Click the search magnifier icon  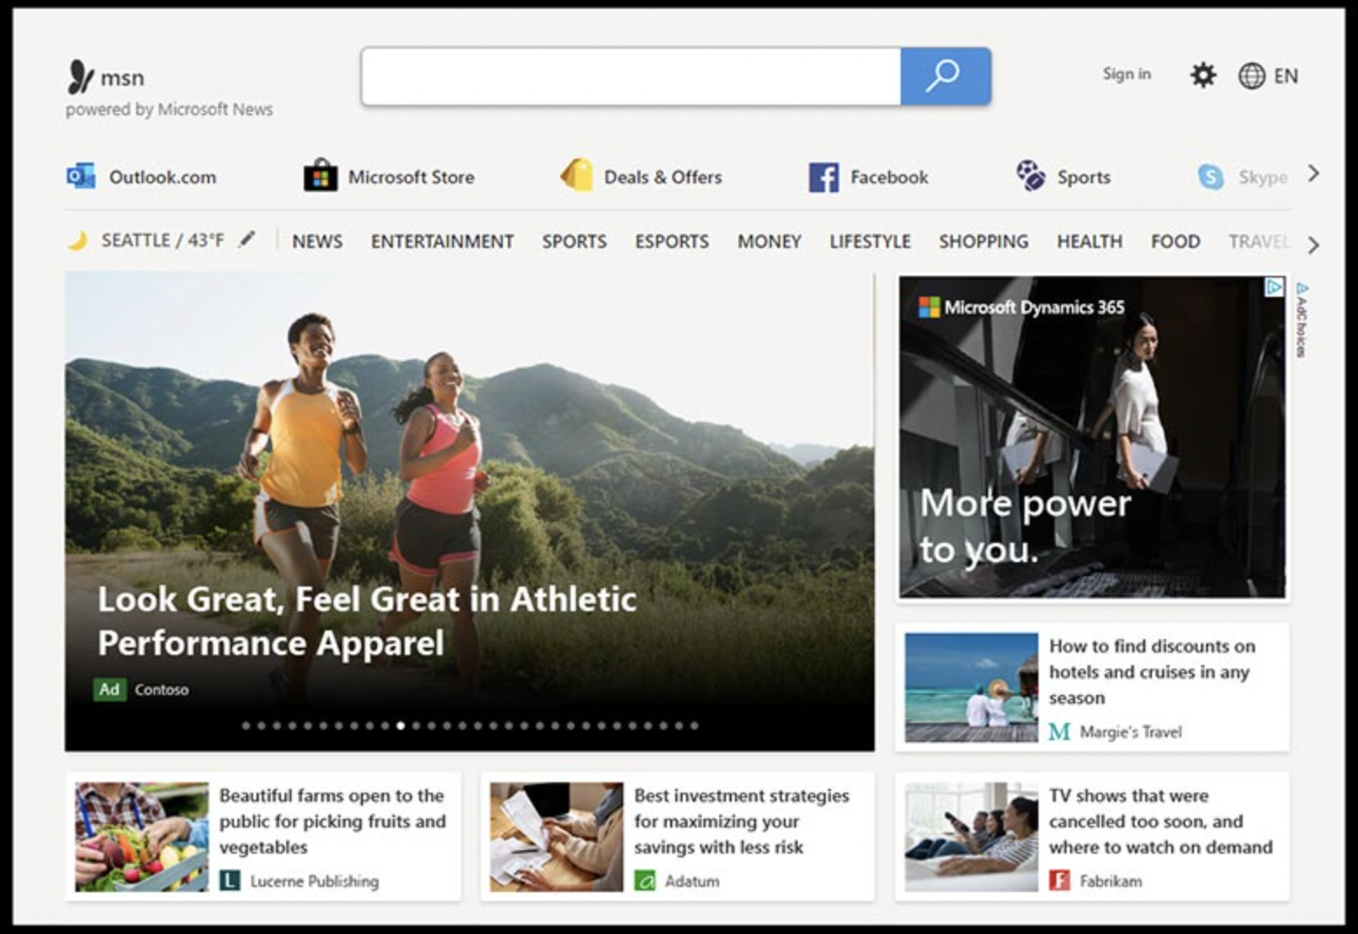click(x=943, y=77)
